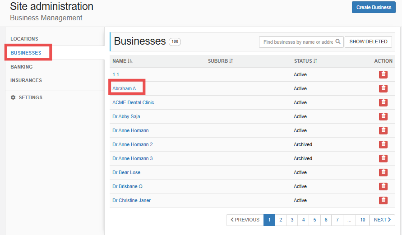Delete the '1 1' business via trash icon
The height and width of the screenshot is (235, 402).
click(383, 74)
